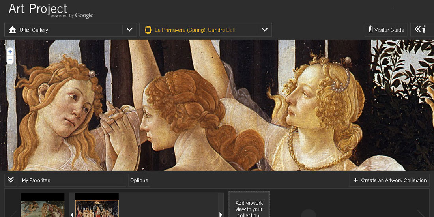Click the Uffizi Gallery label
434x217 pixels.
click(x=34, y=30)
